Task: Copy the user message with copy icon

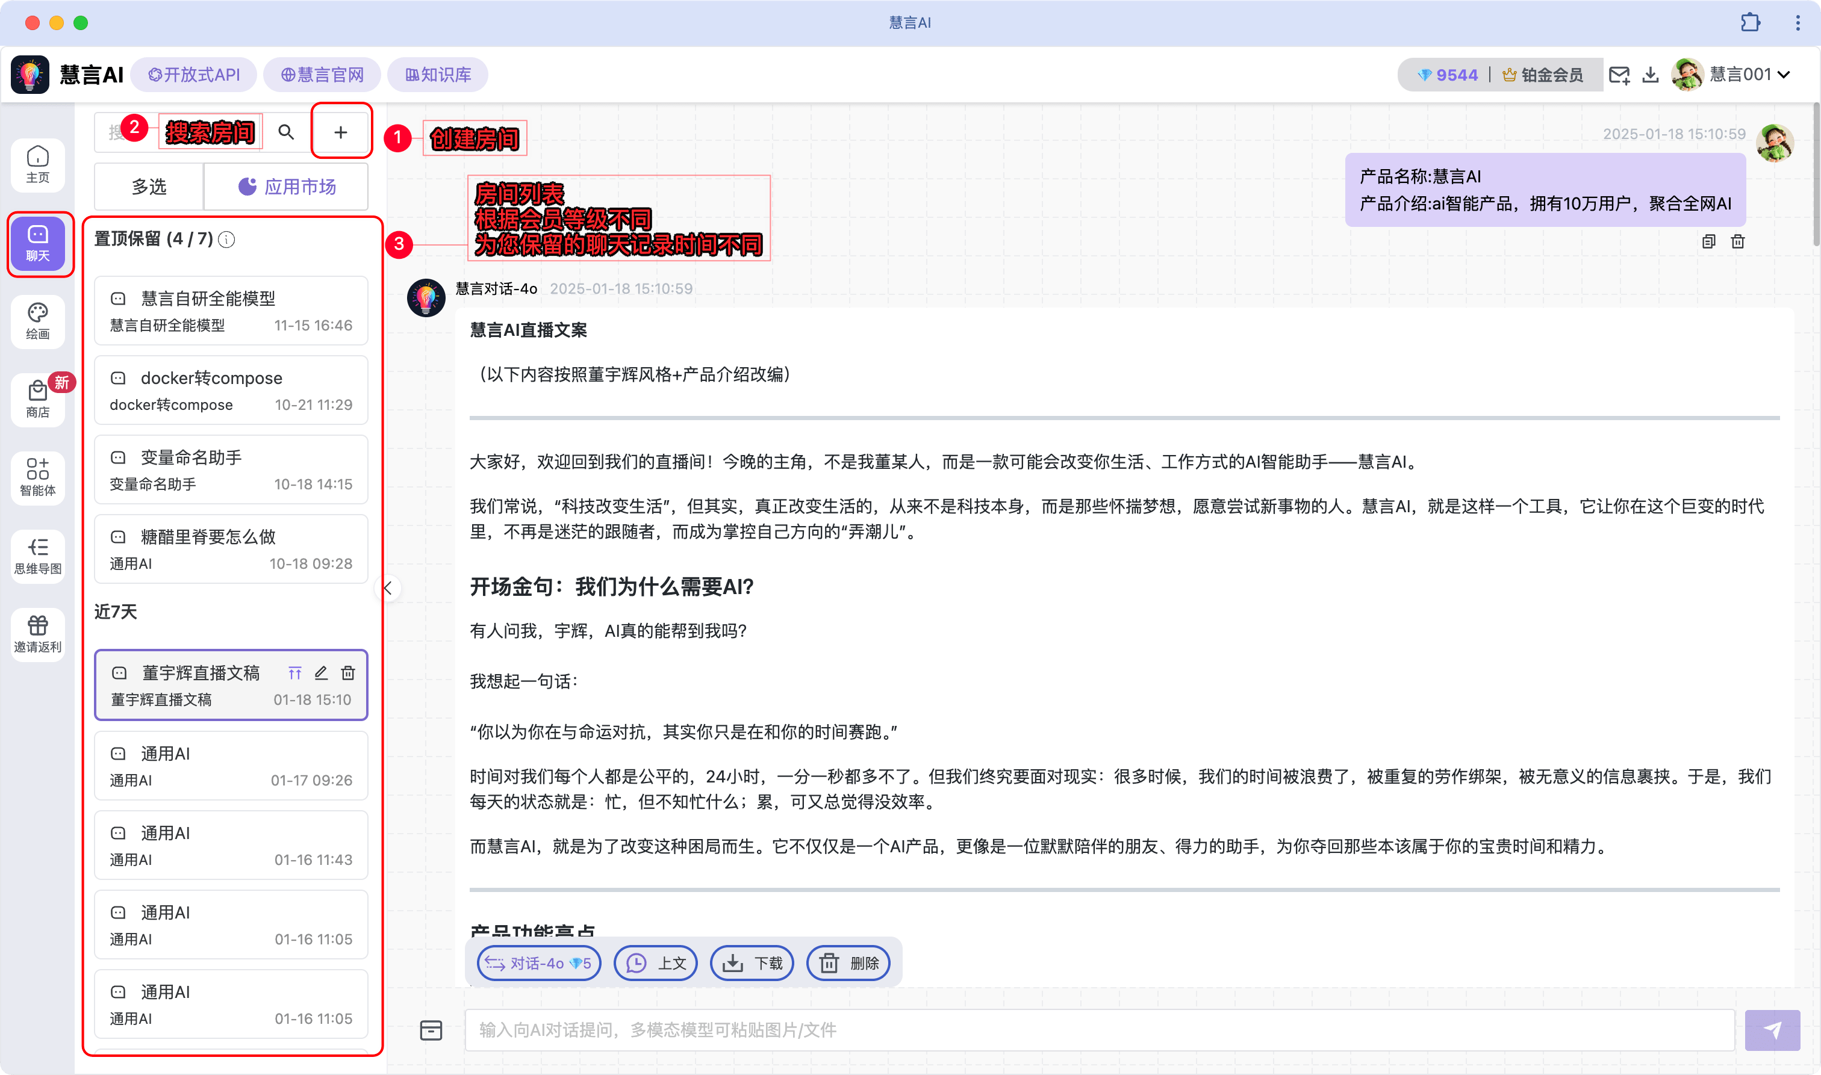Action: pyautogui.click(x=1708, y=241)
